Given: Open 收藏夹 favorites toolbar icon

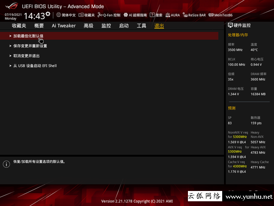Looking at the screenshot, I should pyautogui.click(x=81, y=15).
